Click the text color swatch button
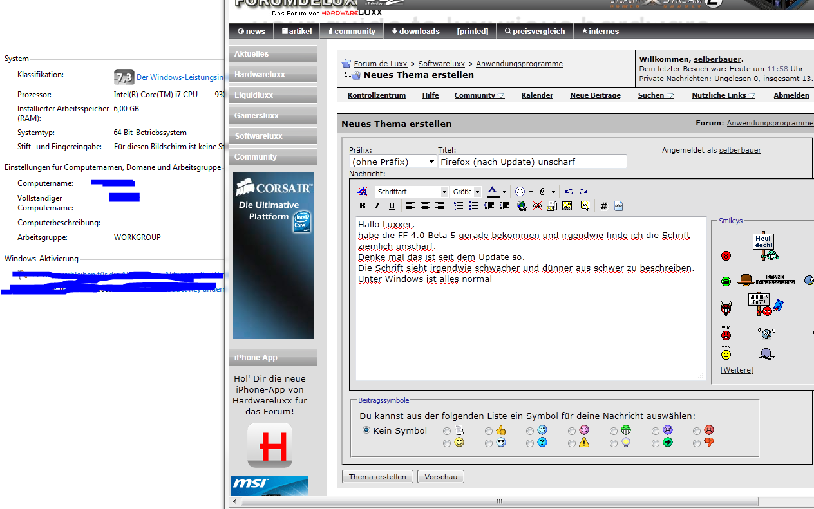 [493, 192]
